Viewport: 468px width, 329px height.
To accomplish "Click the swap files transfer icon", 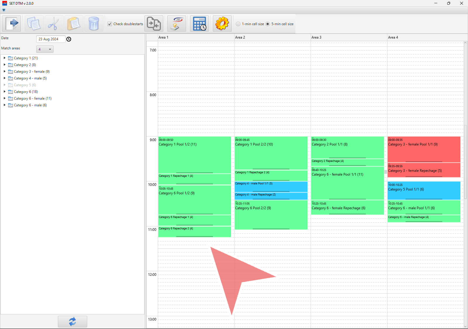I will [154, 24].
